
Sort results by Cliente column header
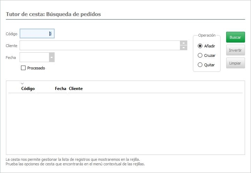(x=76, y=89)
